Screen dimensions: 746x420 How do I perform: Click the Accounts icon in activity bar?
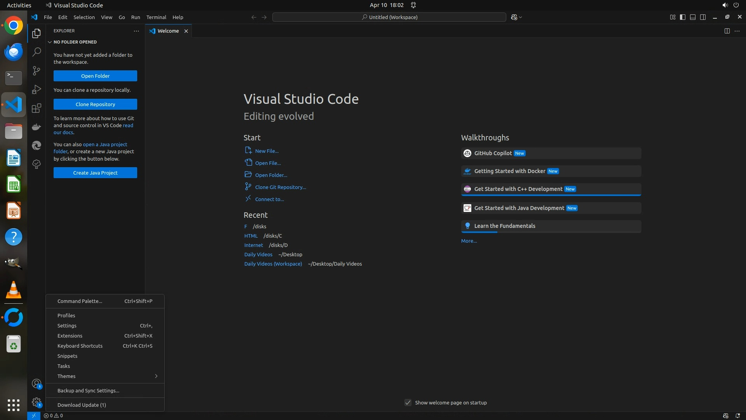pos(37,384)
